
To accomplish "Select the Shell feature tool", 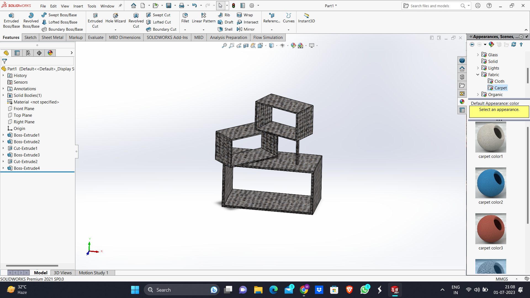I will [x=225, y=29].
